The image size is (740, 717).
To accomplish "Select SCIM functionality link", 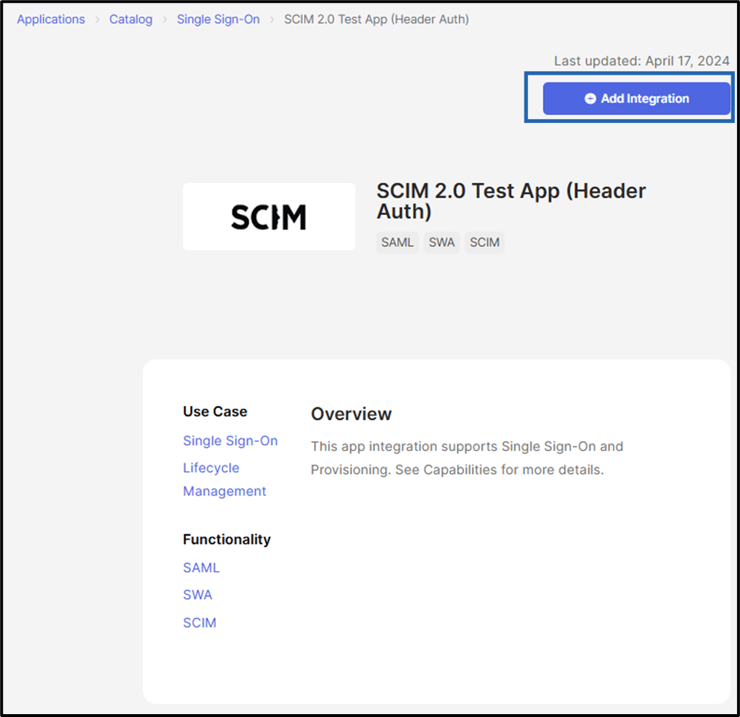I will click(200, 623).
